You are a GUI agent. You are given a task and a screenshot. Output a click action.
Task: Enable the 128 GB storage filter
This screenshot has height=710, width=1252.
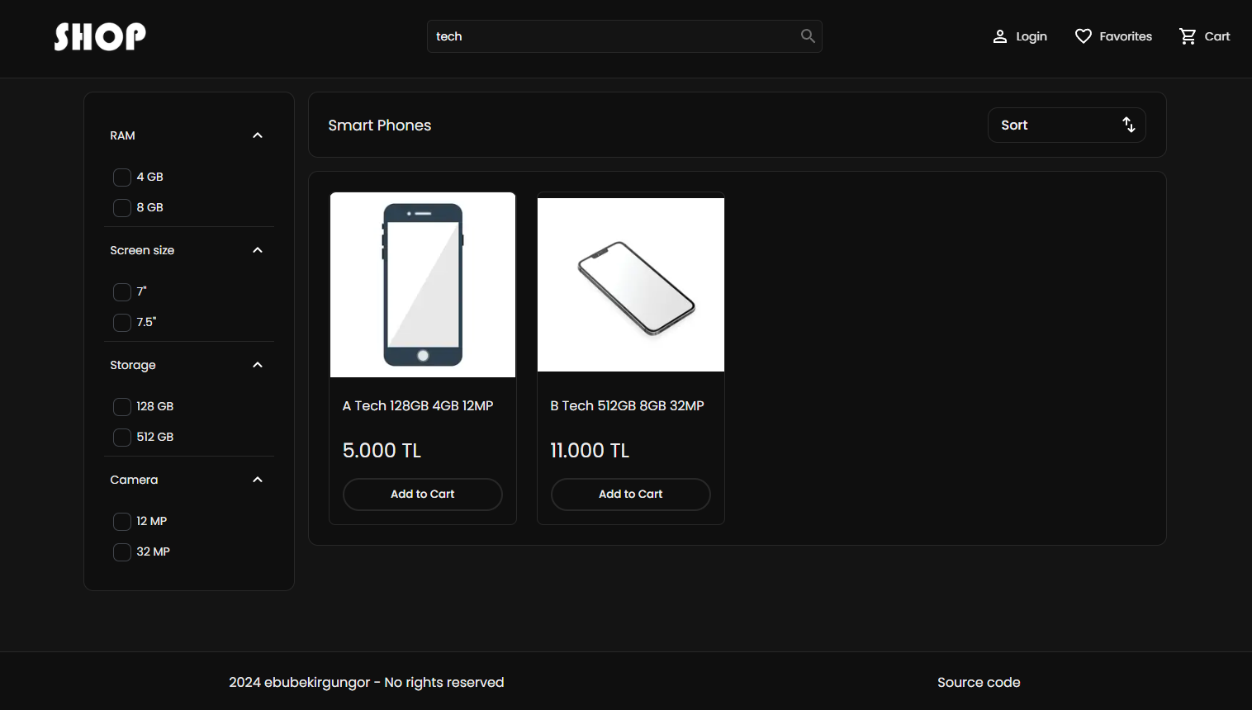[x=122, y=407]
